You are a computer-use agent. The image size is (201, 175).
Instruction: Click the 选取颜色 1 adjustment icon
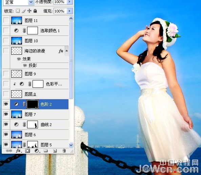[16, 30]
